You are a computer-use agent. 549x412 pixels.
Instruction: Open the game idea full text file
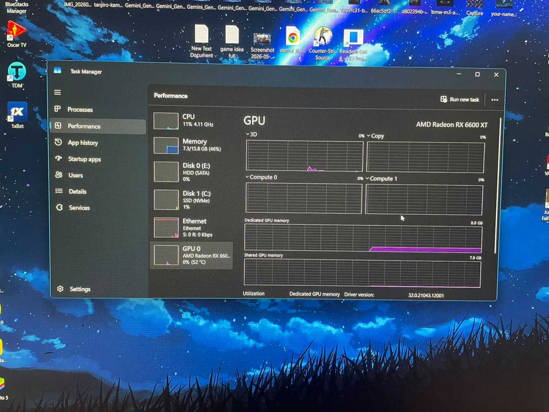coord(232,42)
